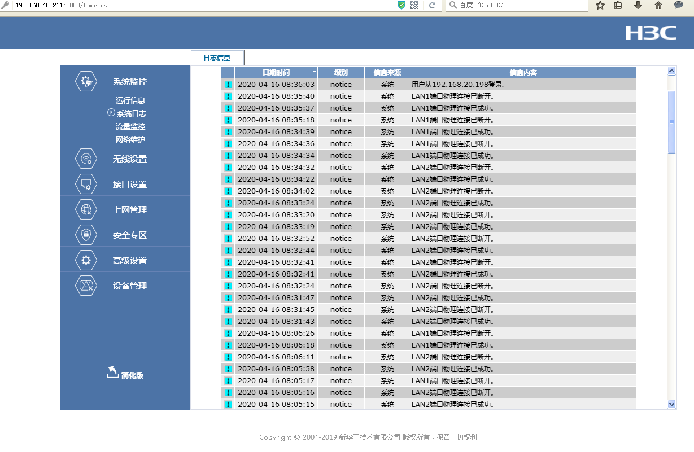Open 流量监控 submenu item

tap(130, 126)
